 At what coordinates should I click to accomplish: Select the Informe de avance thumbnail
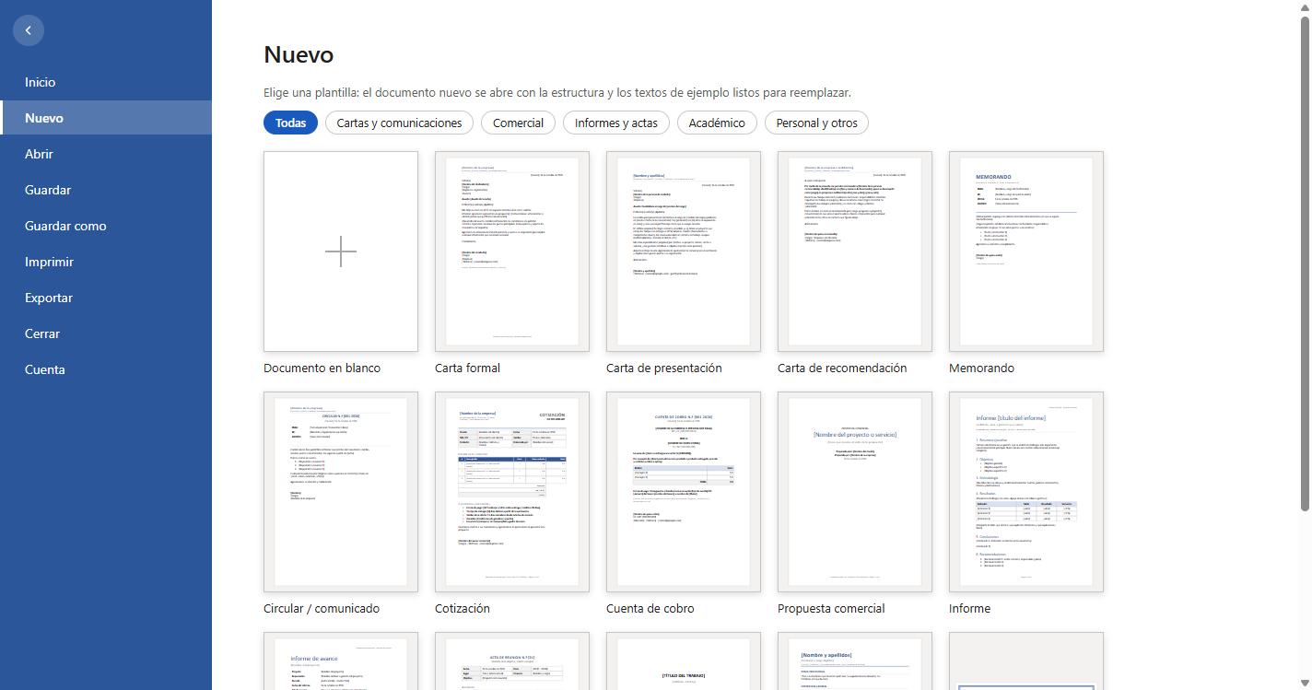pos(341,661)
